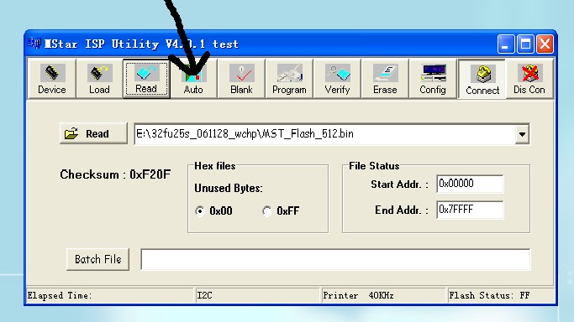Click the I2C status bar entry
This screenshot has width=574, height=322.
point(257,295)
